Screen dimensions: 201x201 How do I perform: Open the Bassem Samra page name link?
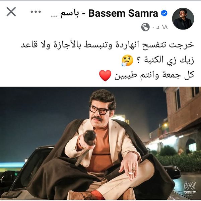[x=123, y=13]
